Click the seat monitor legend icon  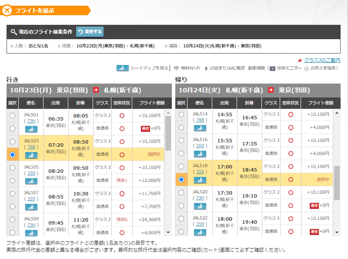coord(272,68)
